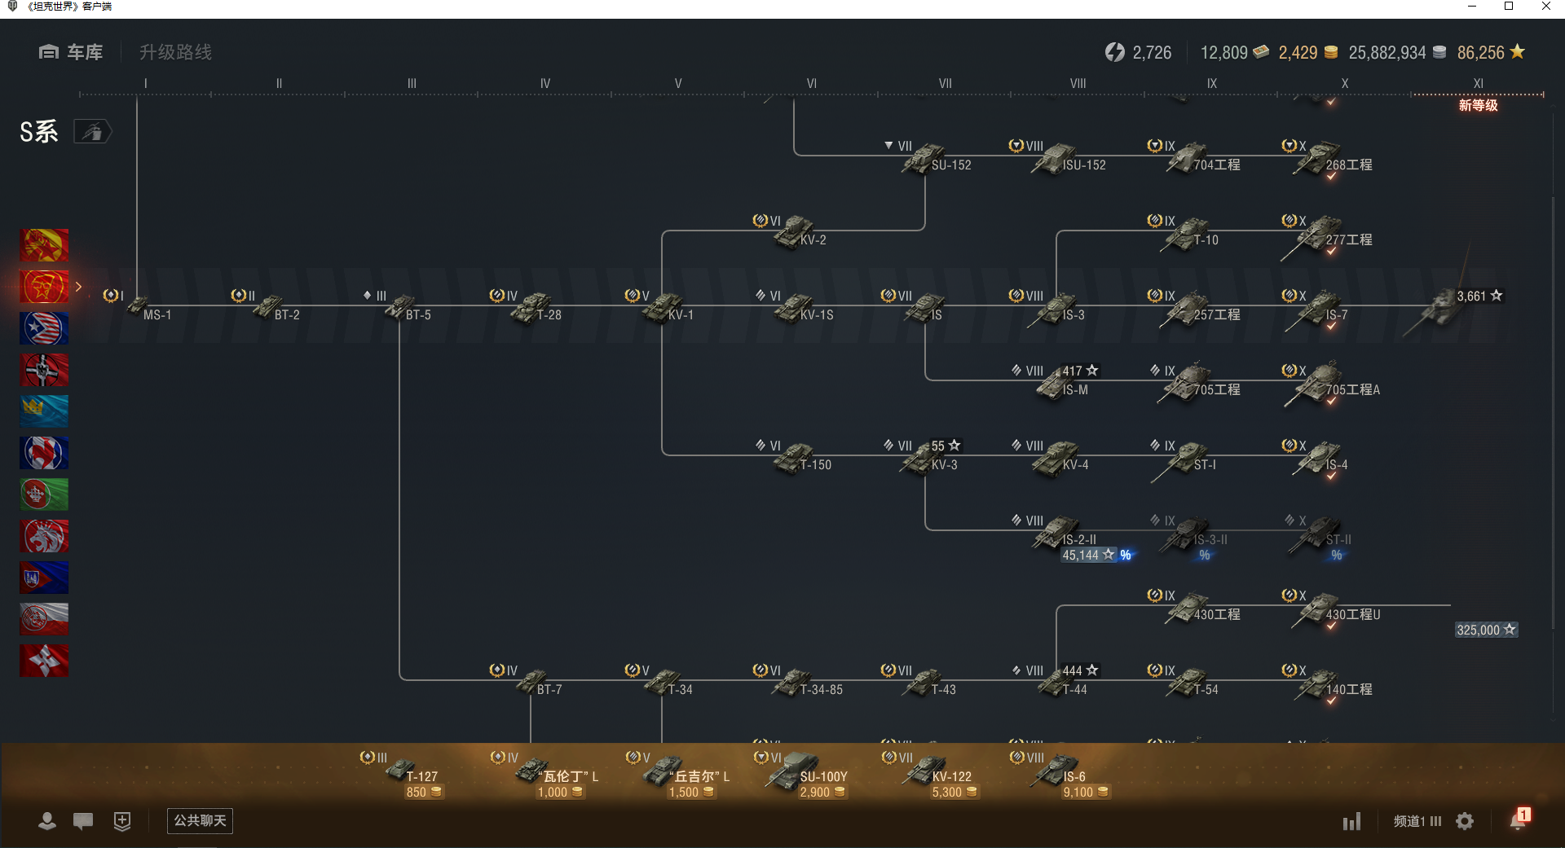Open the server statistics bars icon
The height and width of the screenshot is (848, 1565).
coord(1351,821)
